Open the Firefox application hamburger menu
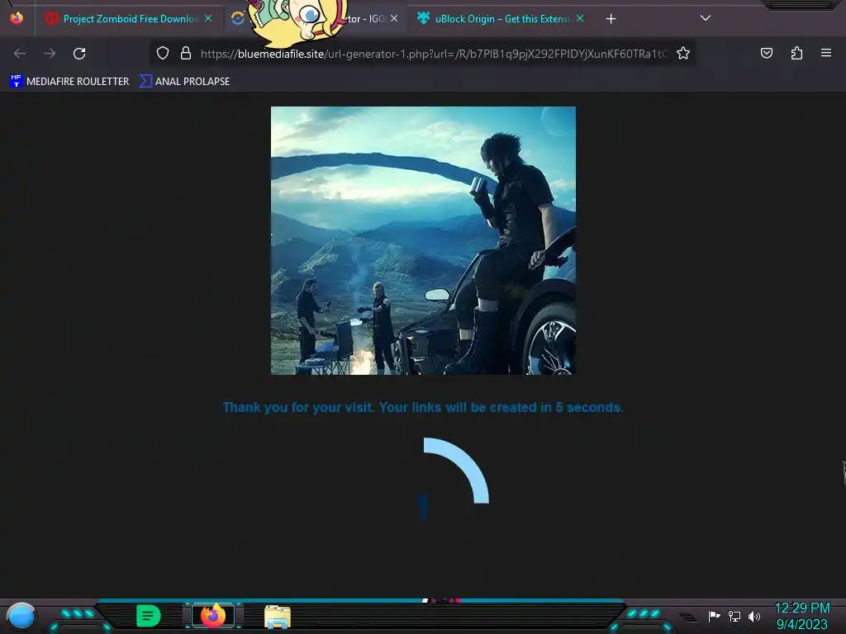Image resolution: width=846 pixels, height=634 pixels. click(826, 53)
